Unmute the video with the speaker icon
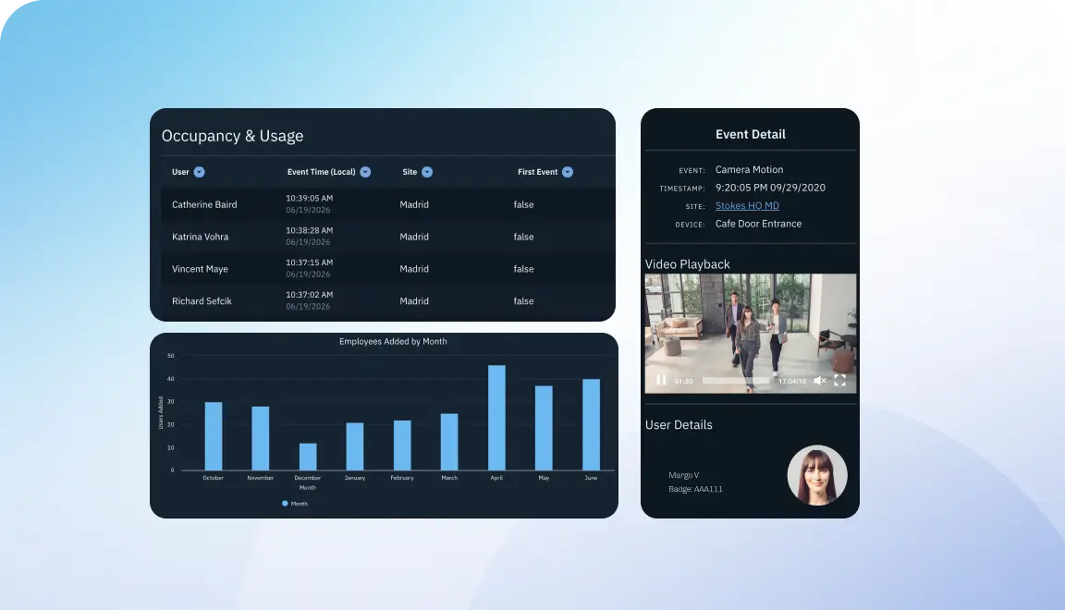 820,381
